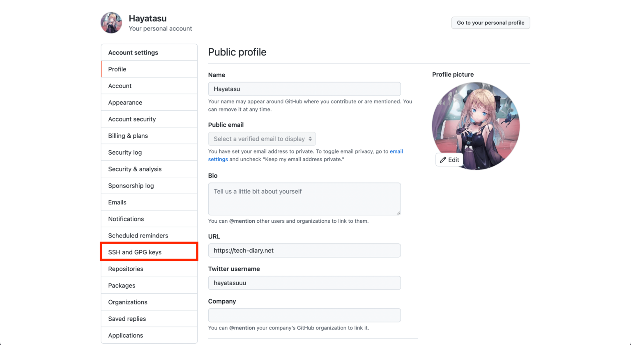Click the Hayatasu avatar at page top

[x=111, y=23]
